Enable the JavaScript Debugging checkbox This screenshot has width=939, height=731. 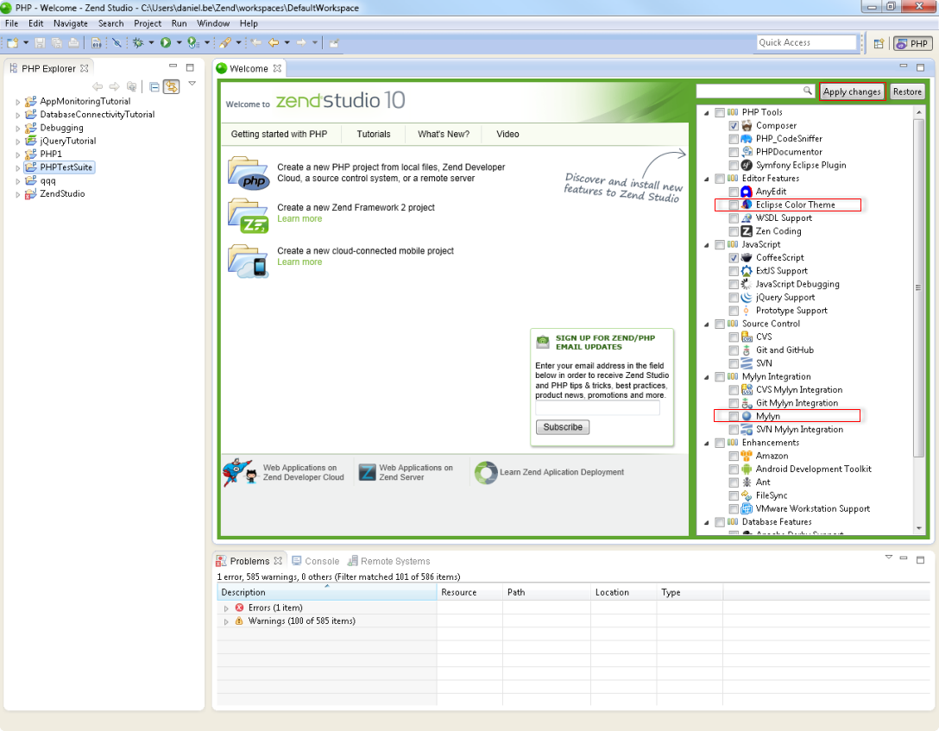[x=734, y=285]
